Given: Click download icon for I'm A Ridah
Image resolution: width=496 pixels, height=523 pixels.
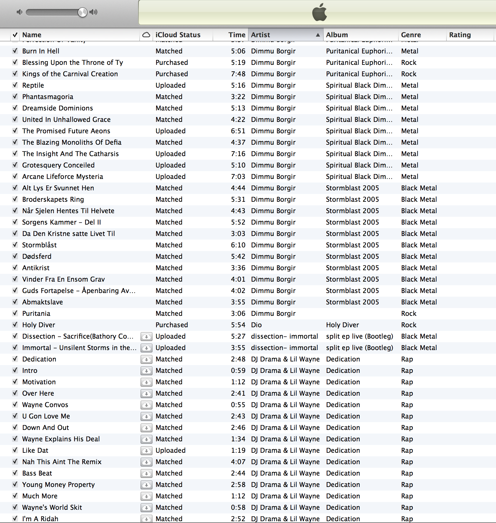Looking at the screenshot, I should [147, 519].
